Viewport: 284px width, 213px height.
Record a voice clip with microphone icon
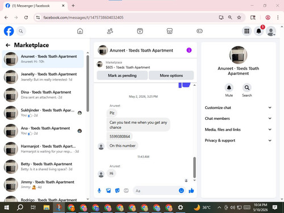click(99, 191)
